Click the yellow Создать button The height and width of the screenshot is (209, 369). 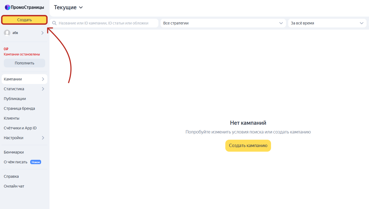click(x=24, y=20)
